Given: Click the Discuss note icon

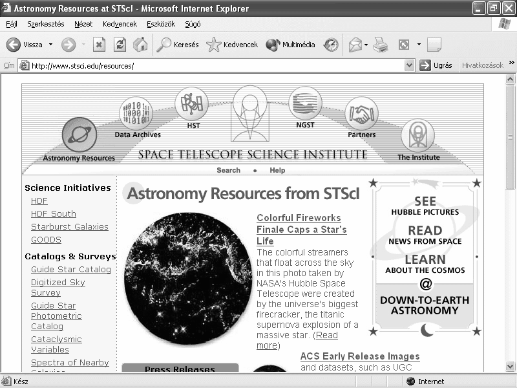Looking at the screenshot, I should coord(434,45).
